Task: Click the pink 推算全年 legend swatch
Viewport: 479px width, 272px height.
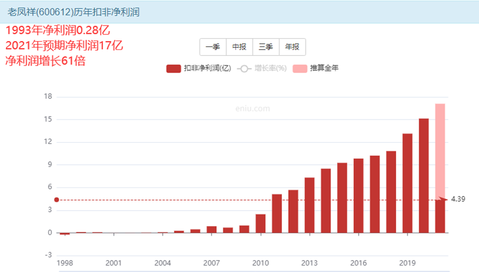Action: point(300,68)
